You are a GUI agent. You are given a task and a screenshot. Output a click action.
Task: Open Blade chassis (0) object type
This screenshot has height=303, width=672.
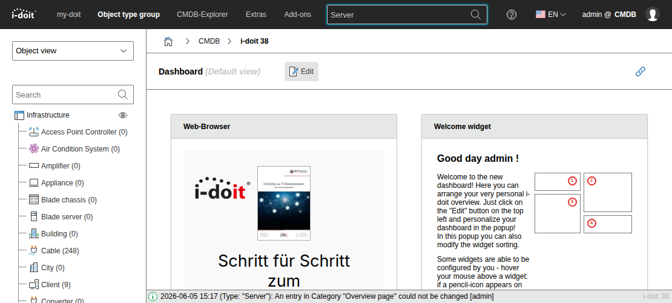click(69, 199)
